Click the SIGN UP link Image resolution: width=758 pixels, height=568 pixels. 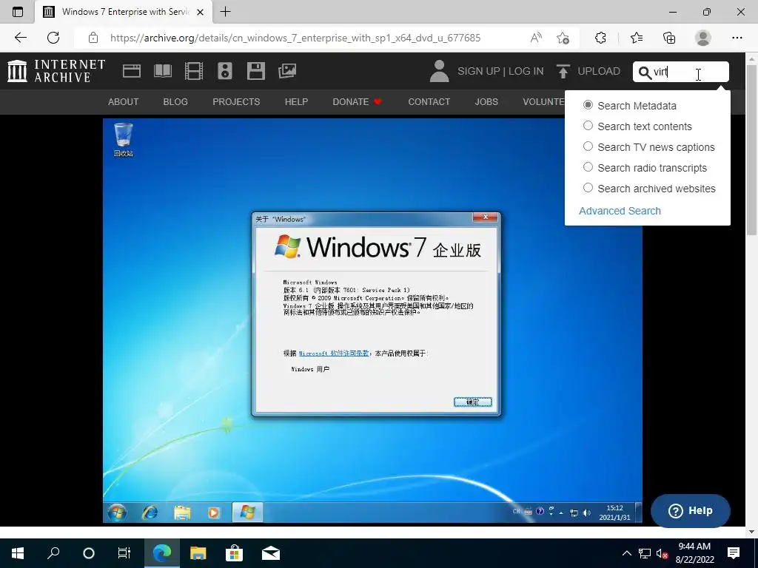point(479,71)
